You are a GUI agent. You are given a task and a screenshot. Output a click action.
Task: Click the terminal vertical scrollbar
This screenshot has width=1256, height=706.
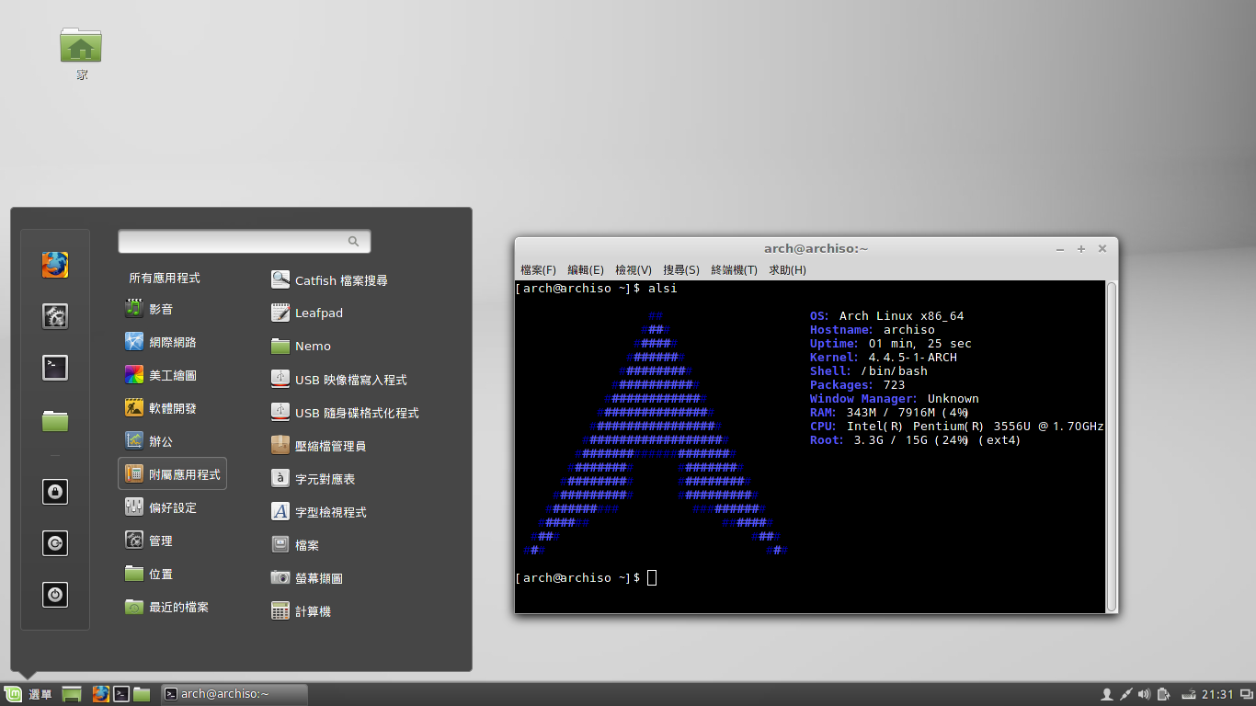click(1112, 447)
